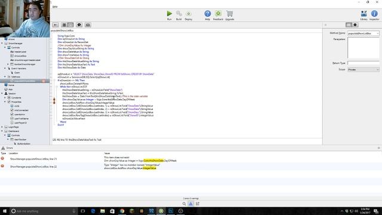Click the Deploy toolbar icon
The width and height of the screenshot is (382, 215).
tap(189, 14)
